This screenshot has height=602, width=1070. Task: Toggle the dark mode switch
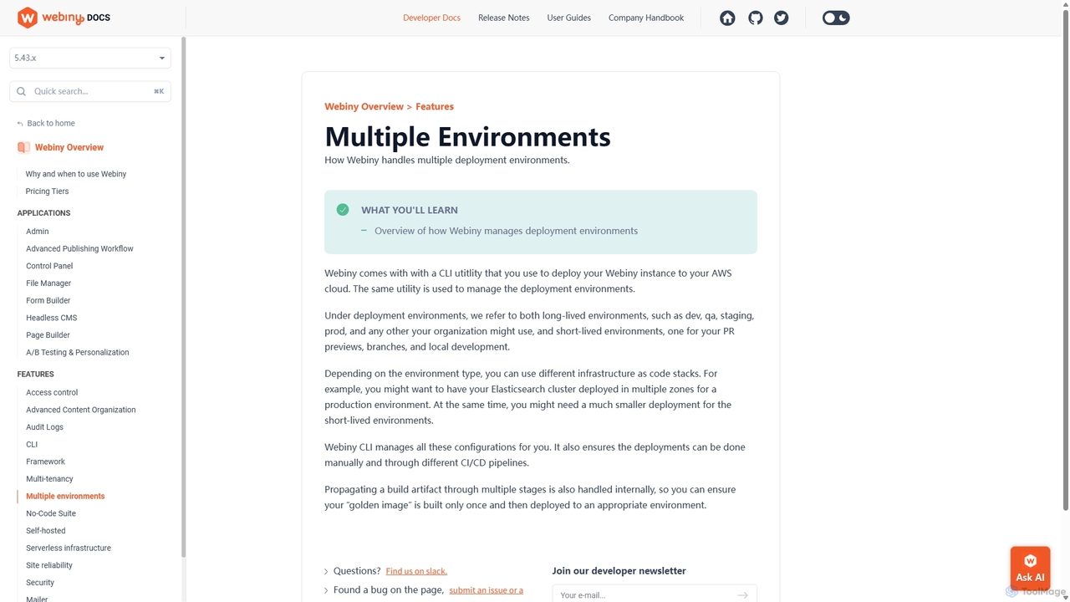[x=836, y=18]
